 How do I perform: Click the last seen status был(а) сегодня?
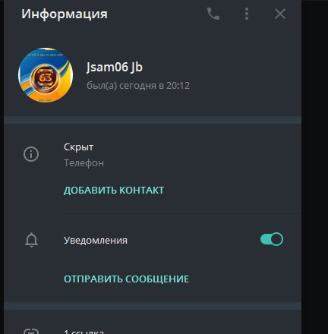pos(138,86)
